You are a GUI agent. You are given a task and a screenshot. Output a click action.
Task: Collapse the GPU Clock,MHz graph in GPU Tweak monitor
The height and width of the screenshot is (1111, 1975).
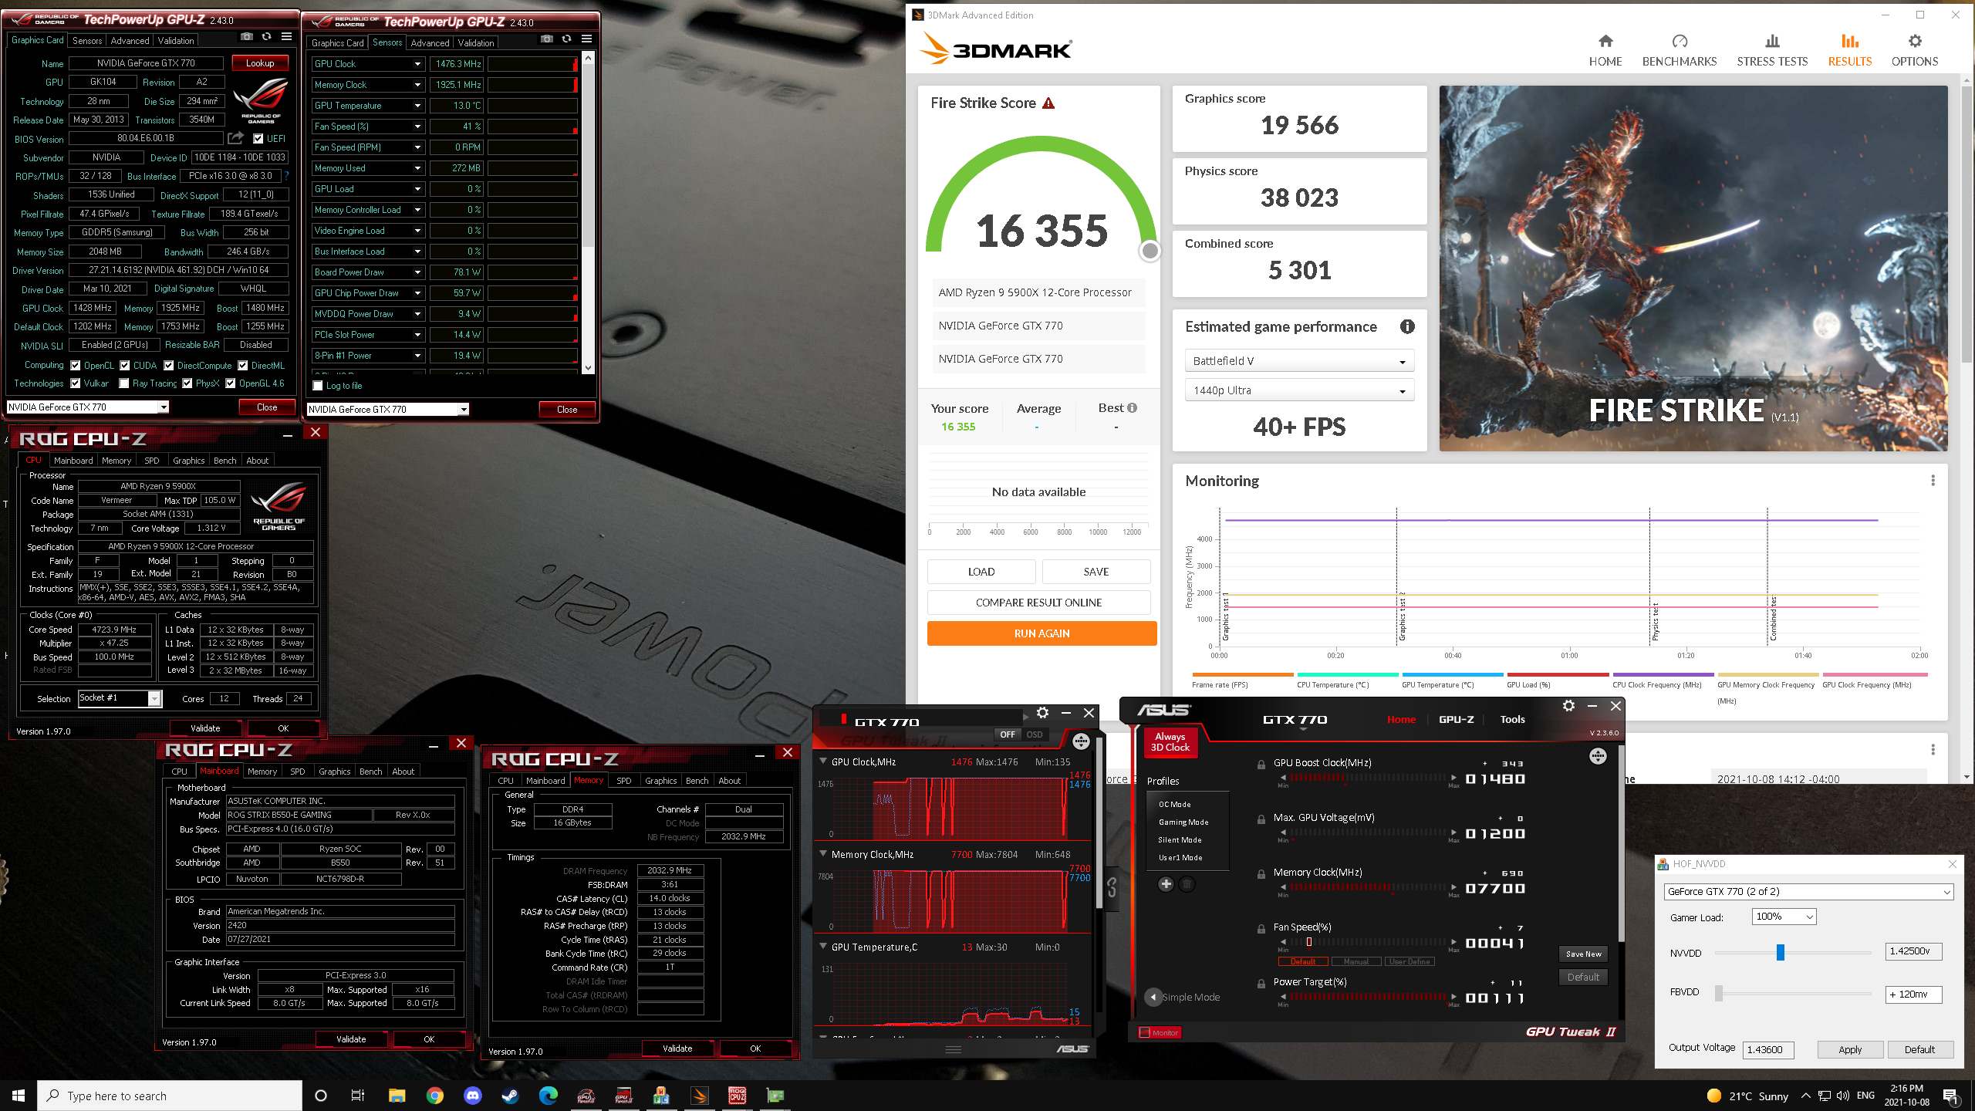823,761
